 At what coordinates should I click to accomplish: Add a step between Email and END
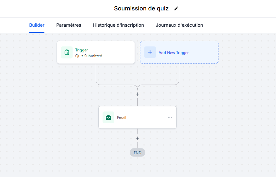138,138
